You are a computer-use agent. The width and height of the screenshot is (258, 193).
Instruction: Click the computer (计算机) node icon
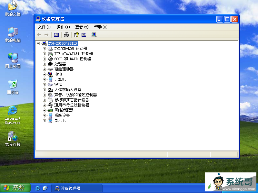coord(50,79)
